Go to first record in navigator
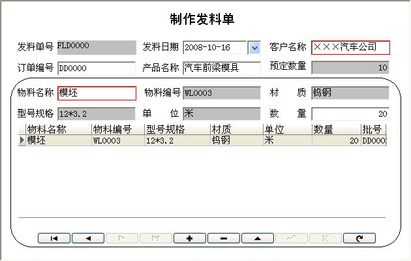 tap(54, 238)
